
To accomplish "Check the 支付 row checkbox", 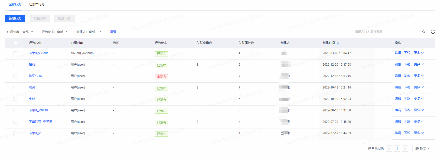I will point(15,99).
